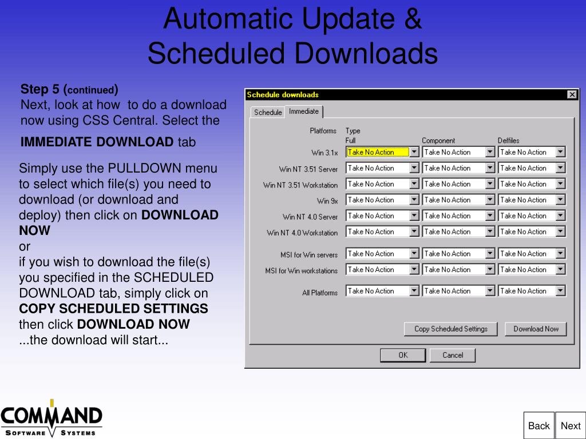Image resolution: width=586 pixels, height=439 pixels.
Task: Cancel the Schedule downloads dialog
Action: 453,356
